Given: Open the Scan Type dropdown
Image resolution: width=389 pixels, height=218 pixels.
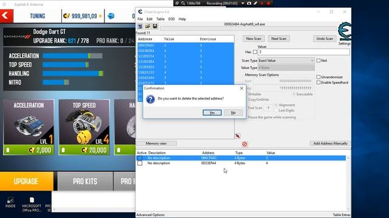Looking at the screenshot, I should coord(286,61).
